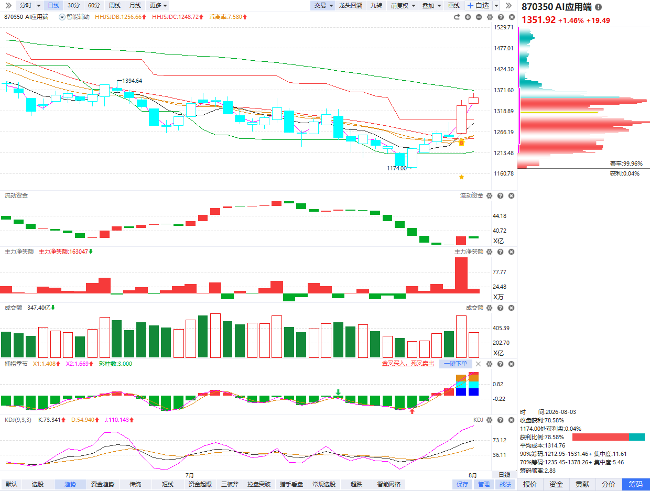Click 金叉买入，死叉卖出 link
Viewport: 650px width, 491px height.
[x=408, y=364]
